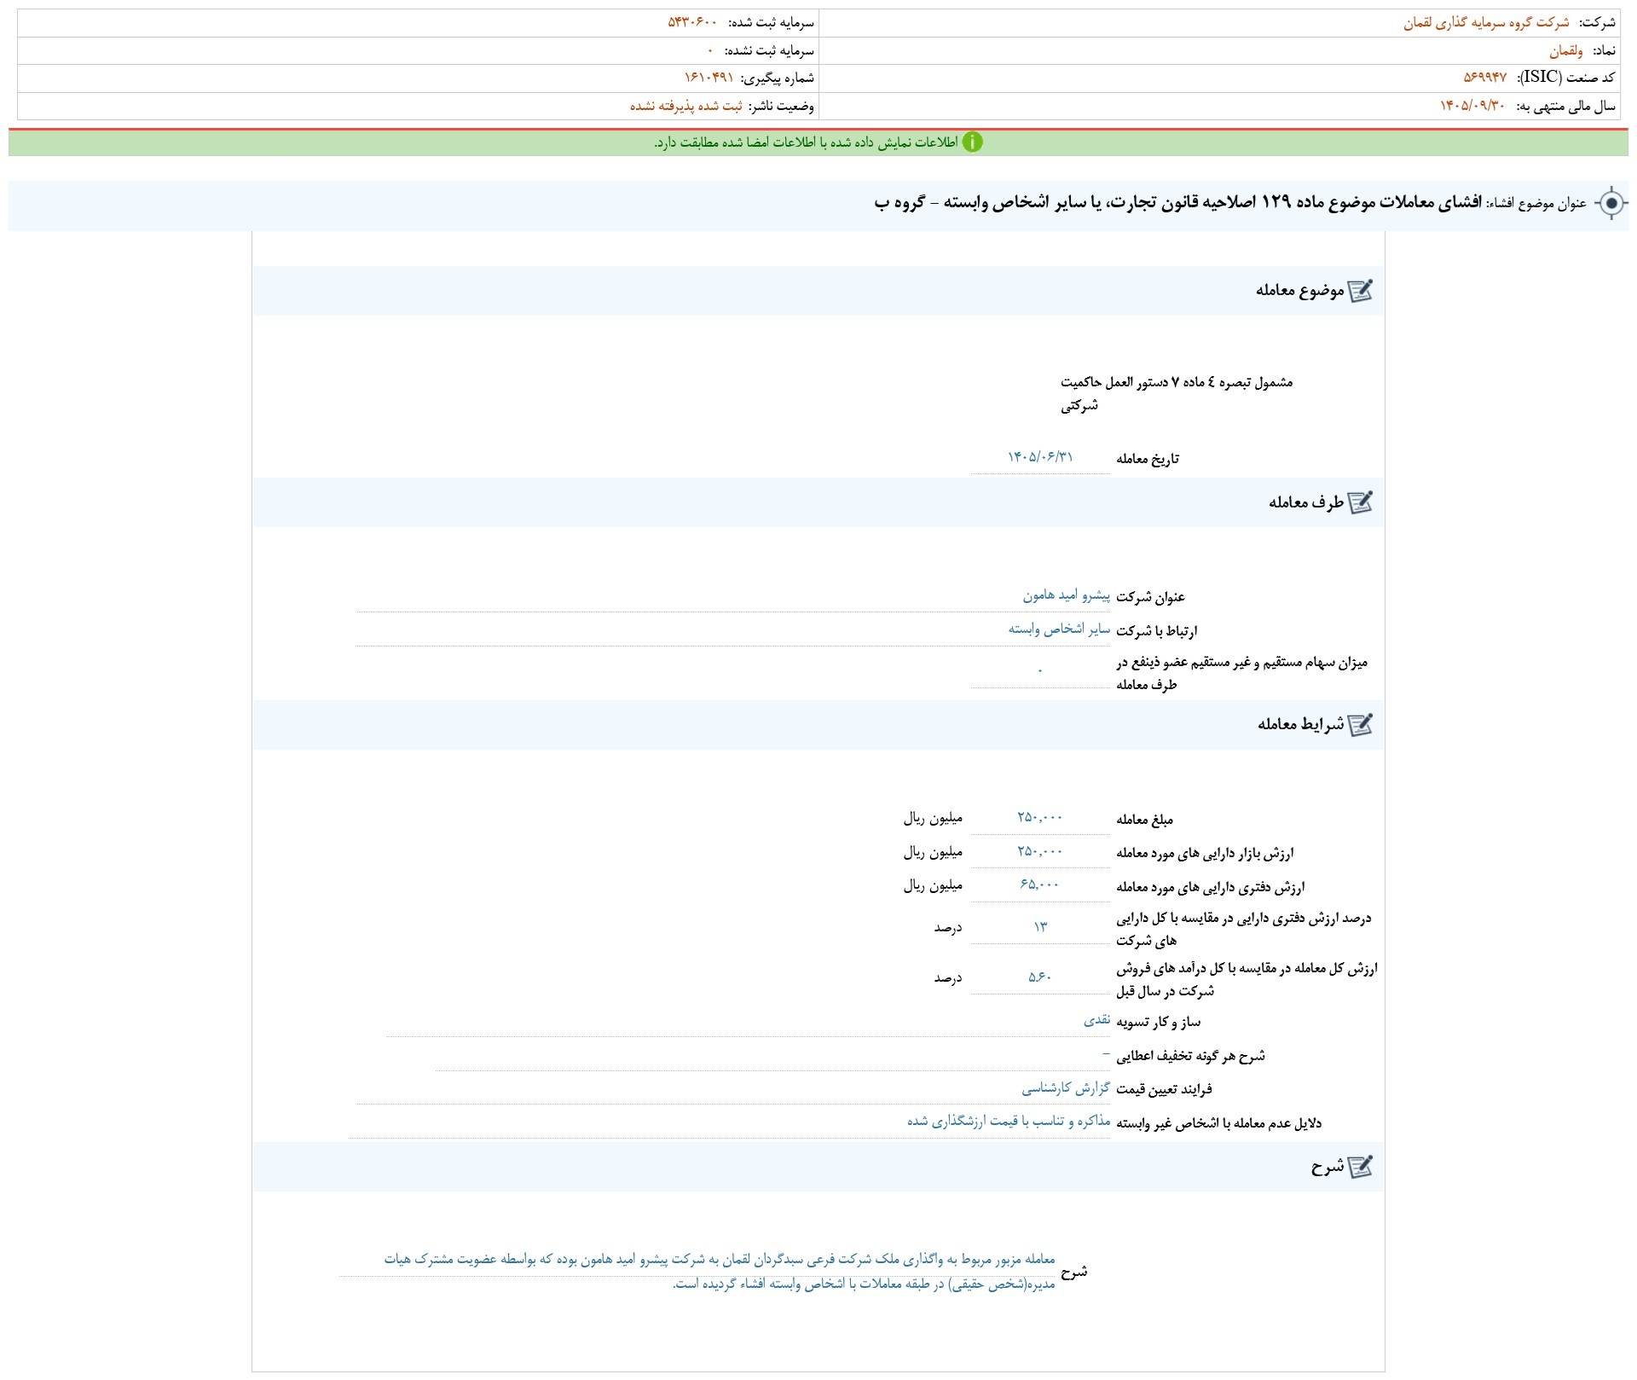Click the 13 percent book value ratio field
Screen dimensions: 1637x1380
1040,926
